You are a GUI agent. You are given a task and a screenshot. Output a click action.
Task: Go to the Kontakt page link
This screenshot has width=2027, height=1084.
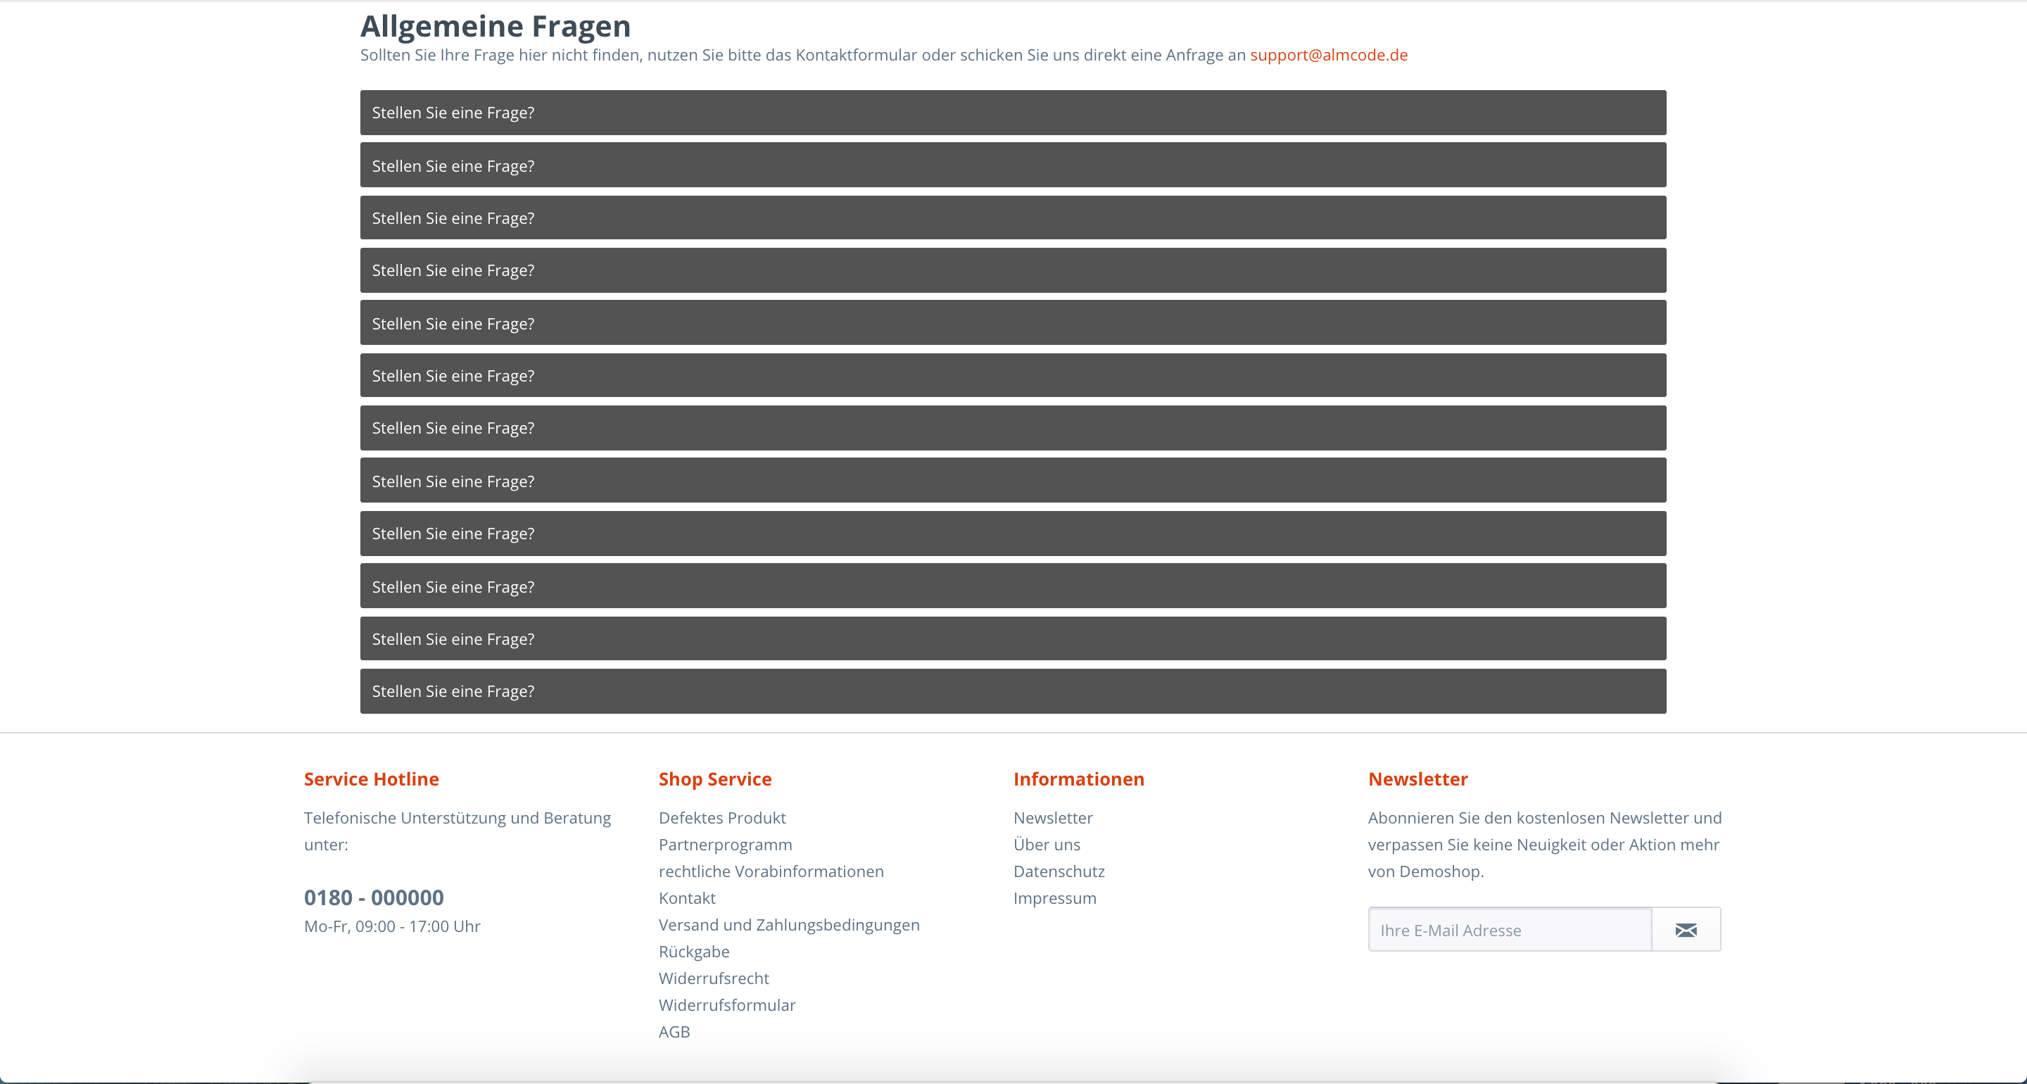pos(687,898)
